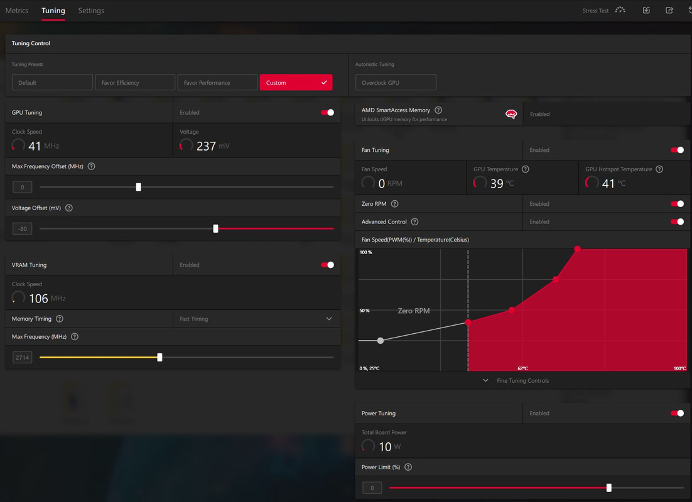
Task: Click Max Frequency Offset slider handle
Action: click(x=139, y=187)
